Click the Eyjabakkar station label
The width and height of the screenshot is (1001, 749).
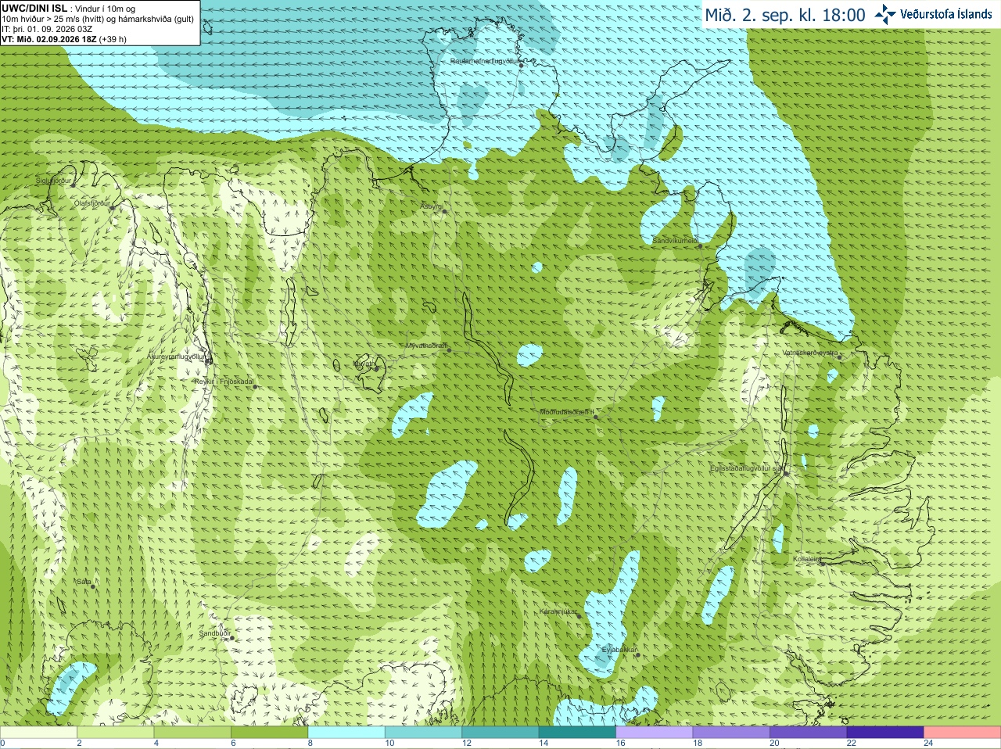tap(619, 650)
